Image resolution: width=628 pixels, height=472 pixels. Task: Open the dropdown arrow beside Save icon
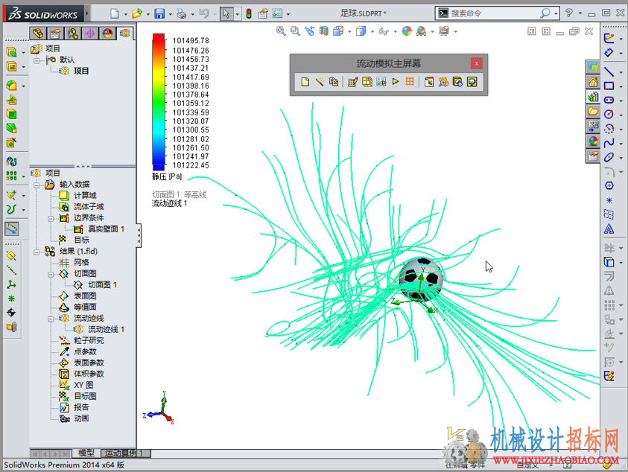(x=170, y=14)
